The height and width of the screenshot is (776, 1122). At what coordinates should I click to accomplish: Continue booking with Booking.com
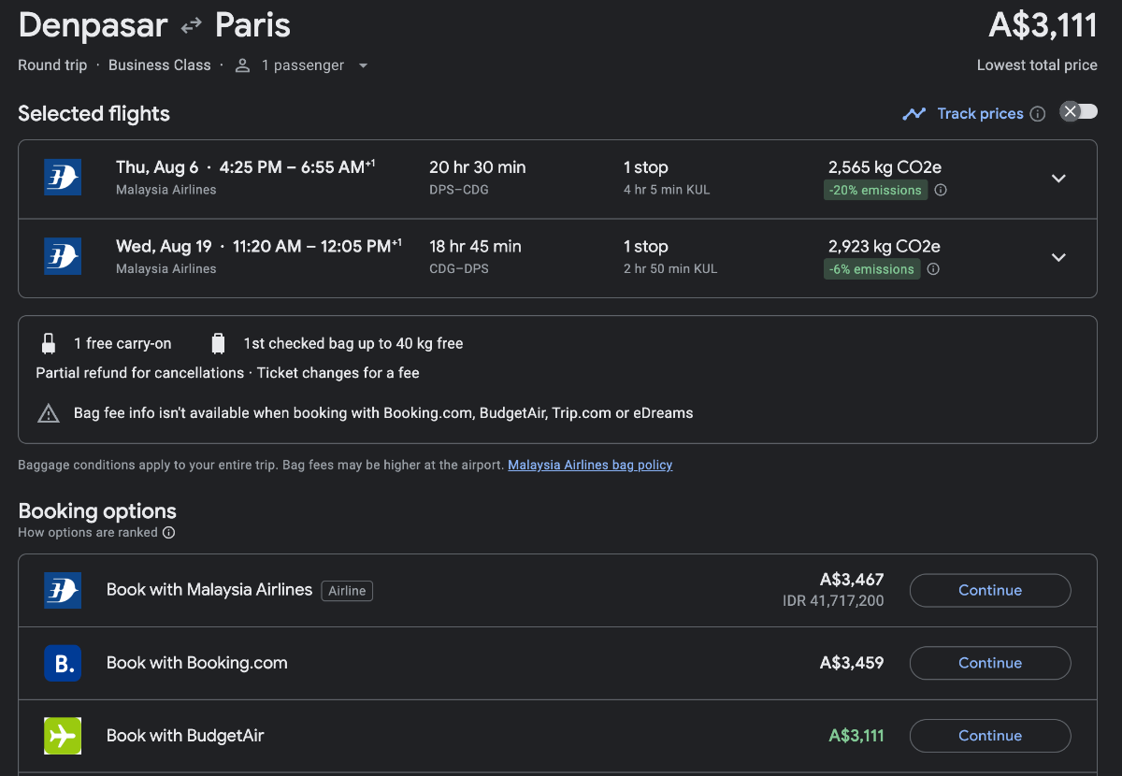(989, 663)
